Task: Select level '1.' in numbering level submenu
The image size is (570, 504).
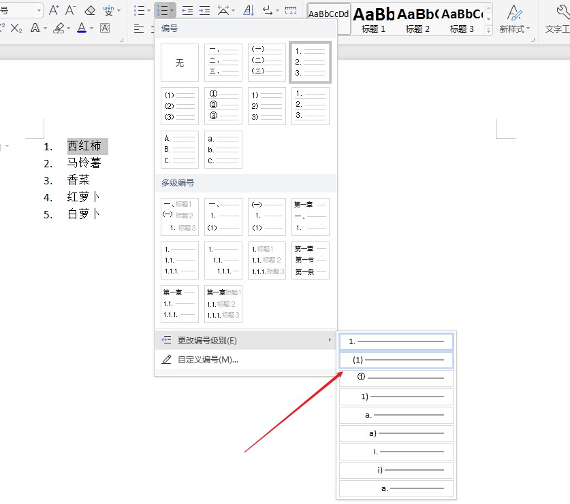Action: point(396,341)
